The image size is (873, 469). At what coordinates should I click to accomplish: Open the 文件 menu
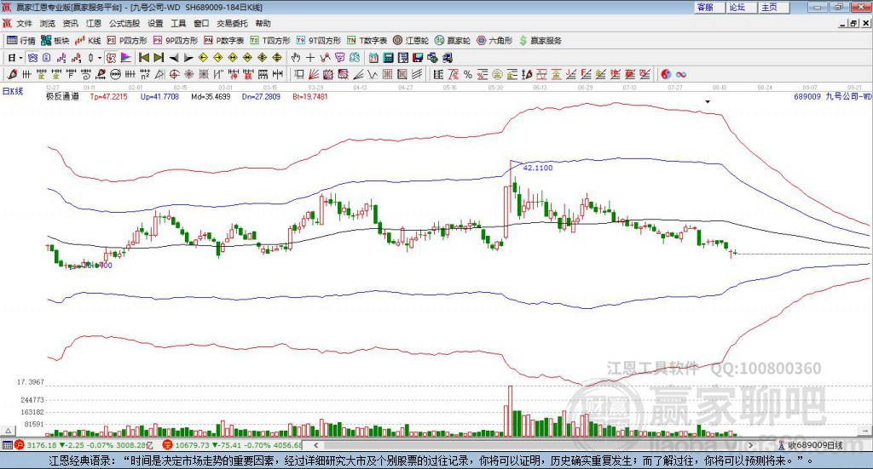[24, 23]
